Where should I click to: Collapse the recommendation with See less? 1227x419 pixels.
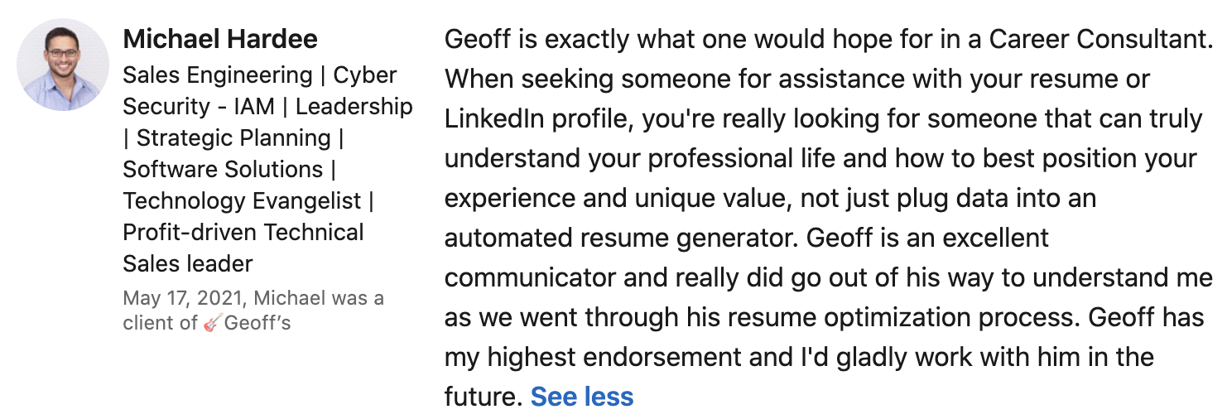pos(582,397)
